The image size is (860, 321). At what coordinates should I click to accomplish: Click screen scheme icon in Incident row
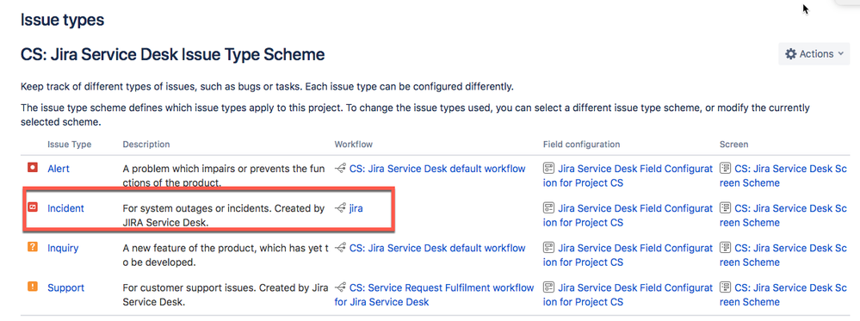725,208
